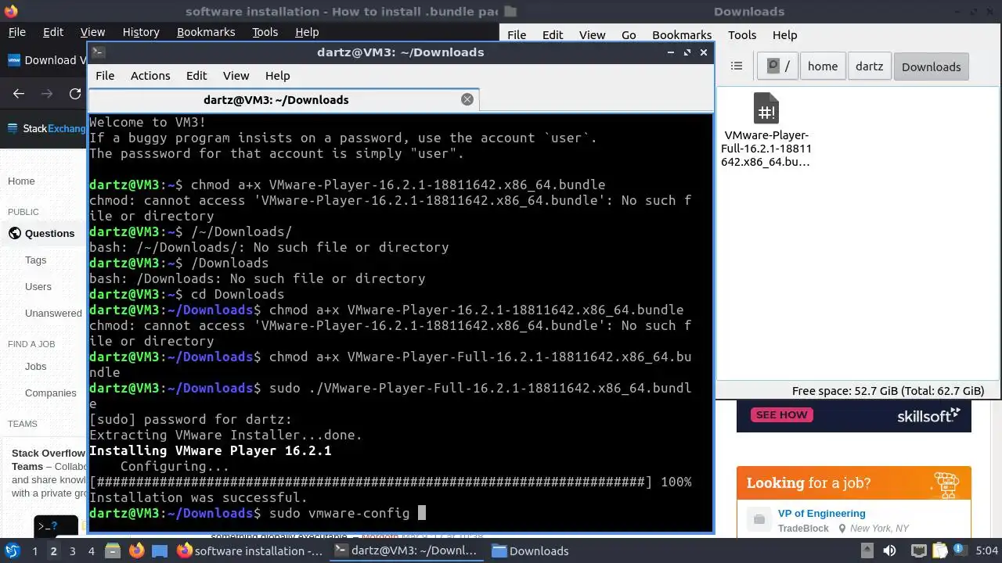
Task: Click the globe icon beside Questions
Action: pyautogui.click(x=15, y=233)
